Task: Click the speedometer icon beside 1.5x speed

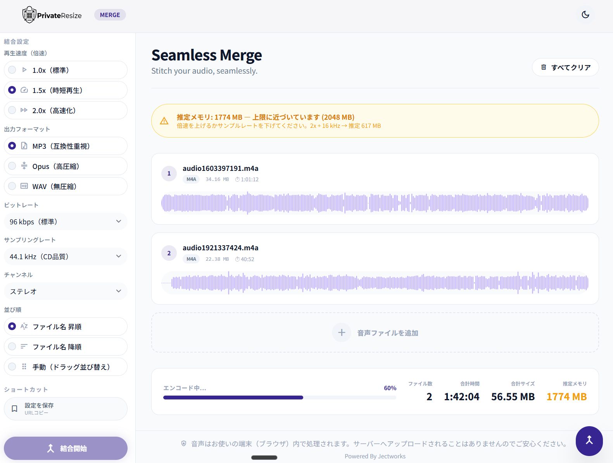Action: click(x=24, y=90)
